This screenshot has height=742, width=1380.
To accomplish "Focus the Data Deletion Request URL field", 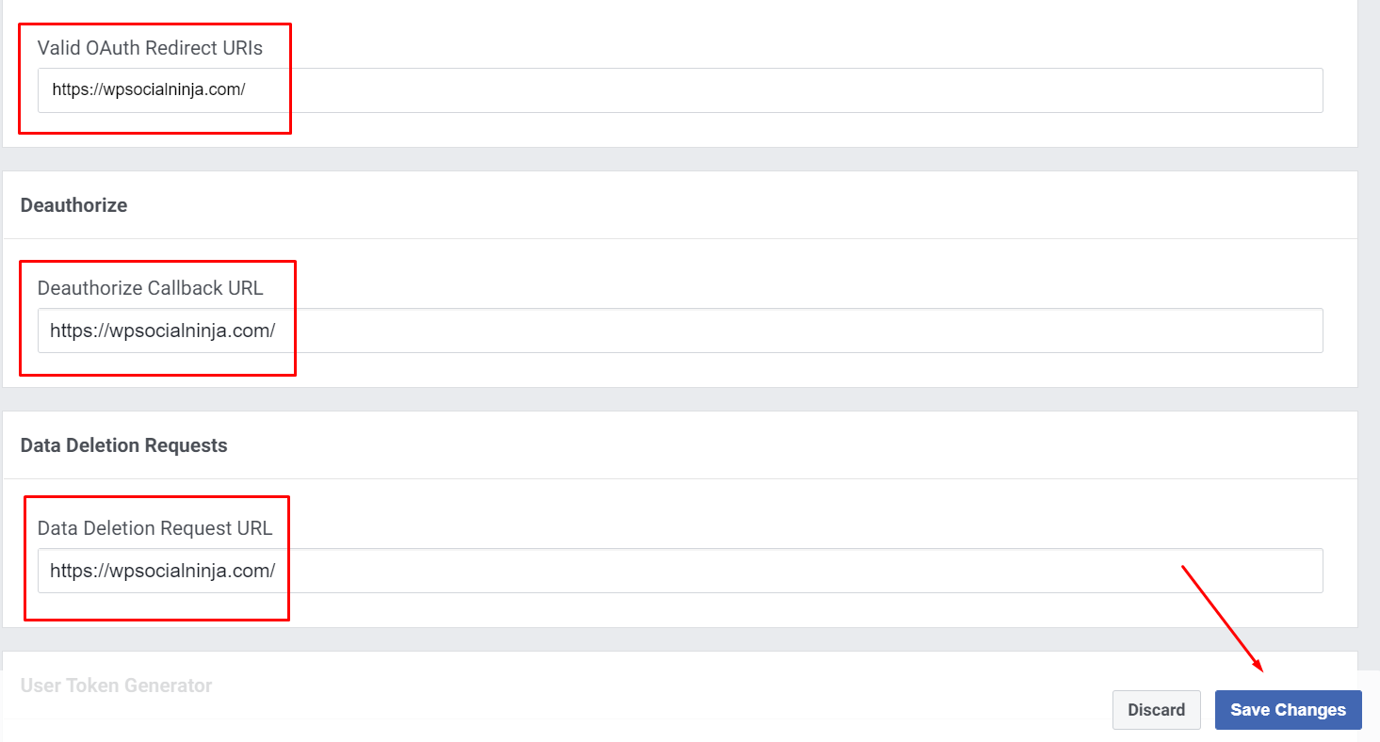I will (x=680, y=571).
